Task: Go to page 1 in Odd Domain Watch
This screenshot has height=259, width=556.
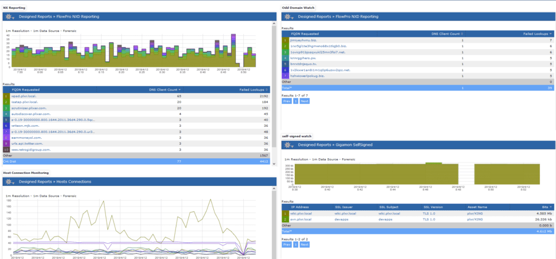Action: coord(295,101)
